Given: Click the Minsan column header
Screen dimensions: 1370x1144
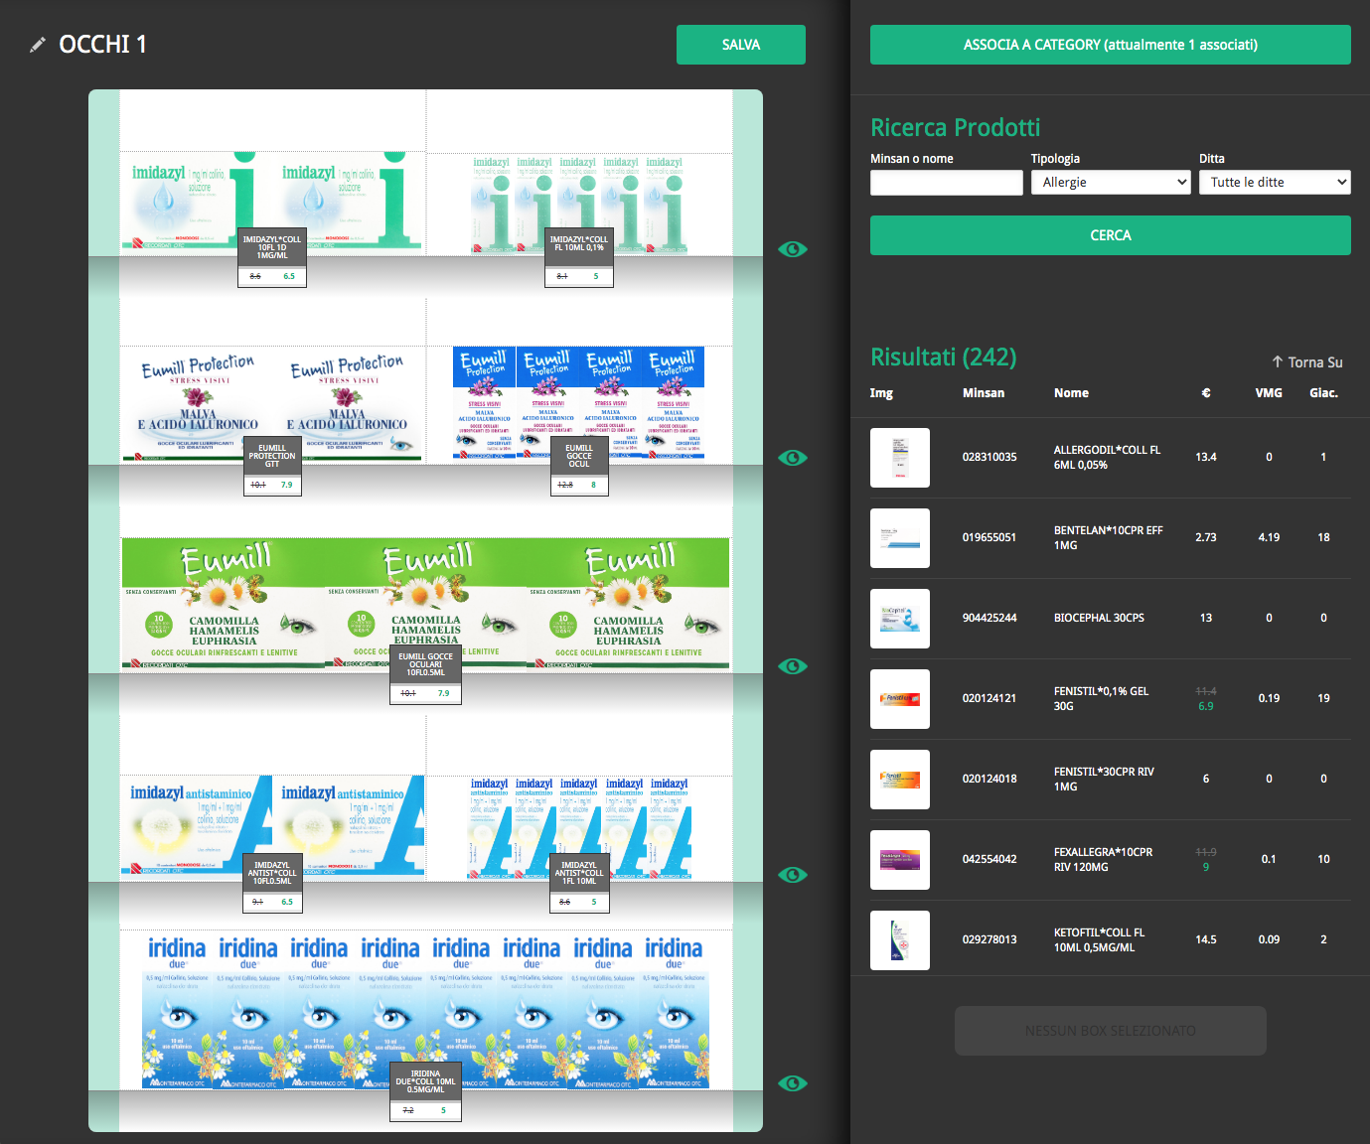Looking at the screenshot, I should pyautogui.click(x=984, y=393).
